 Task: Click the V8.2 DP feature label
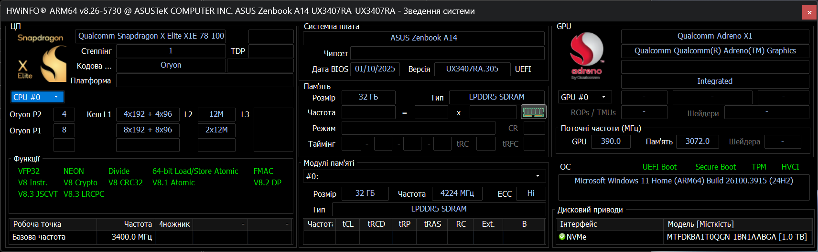point(267,183)
